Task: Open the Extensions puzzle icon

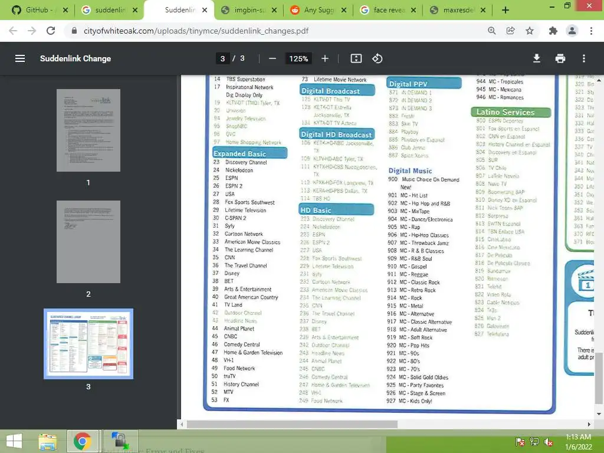Action: pos(553,31)
